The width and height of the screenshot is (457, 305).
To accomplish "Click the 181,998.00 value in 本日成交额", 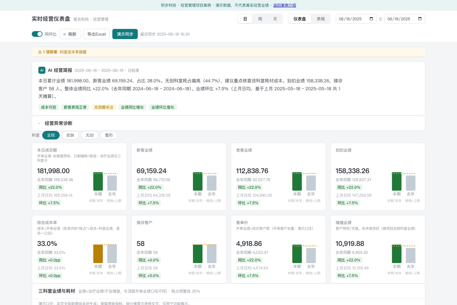I will pos(53,171).
